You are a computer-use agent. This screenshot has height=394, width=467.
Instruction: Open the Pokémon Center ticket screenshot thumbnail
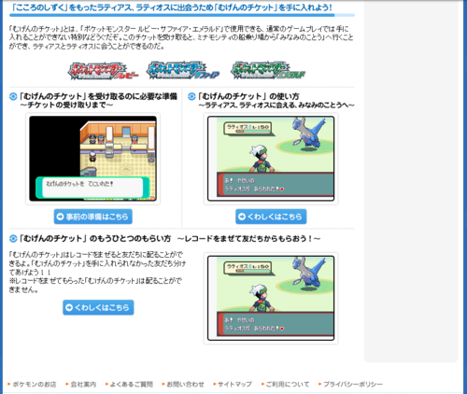pyautogui.click(x=92, y=159)
